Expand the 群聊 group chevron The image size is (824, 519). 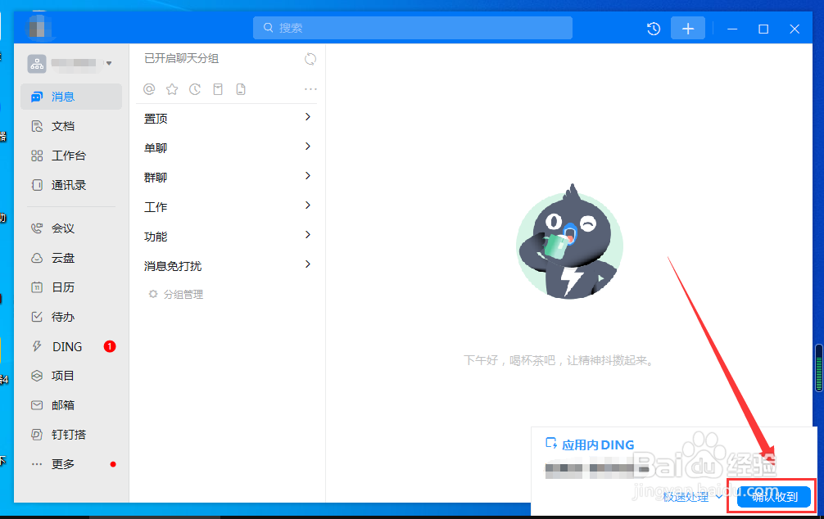[x=308, y=175]
